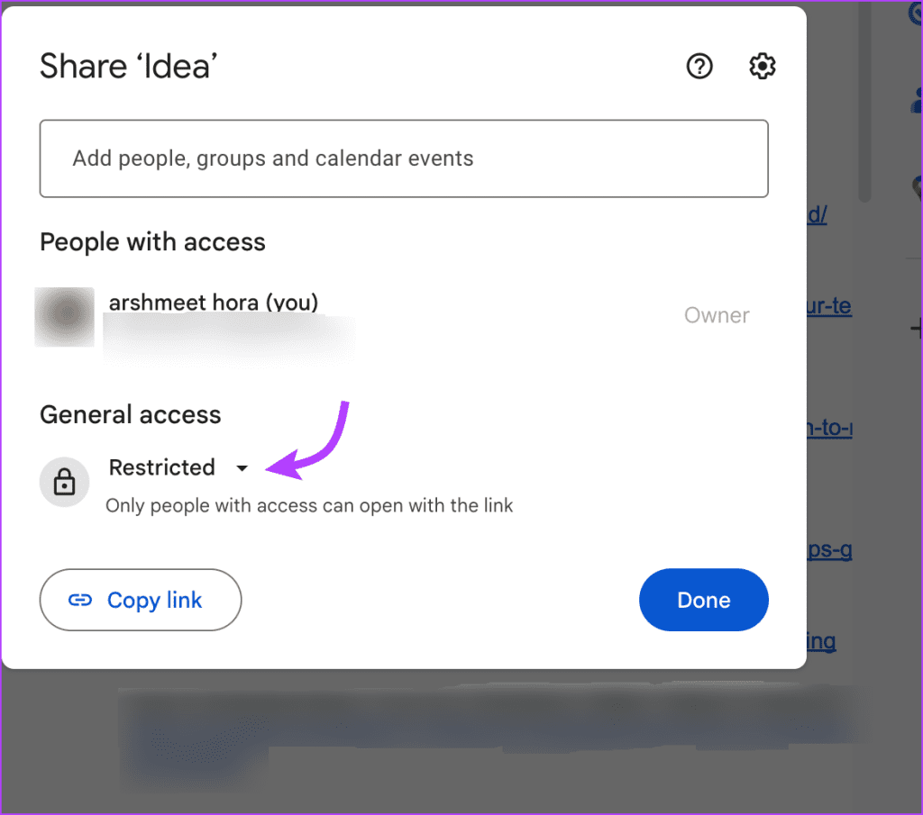Confirm sharing settings with Done
923x815 pixels.
click(703, 600)
